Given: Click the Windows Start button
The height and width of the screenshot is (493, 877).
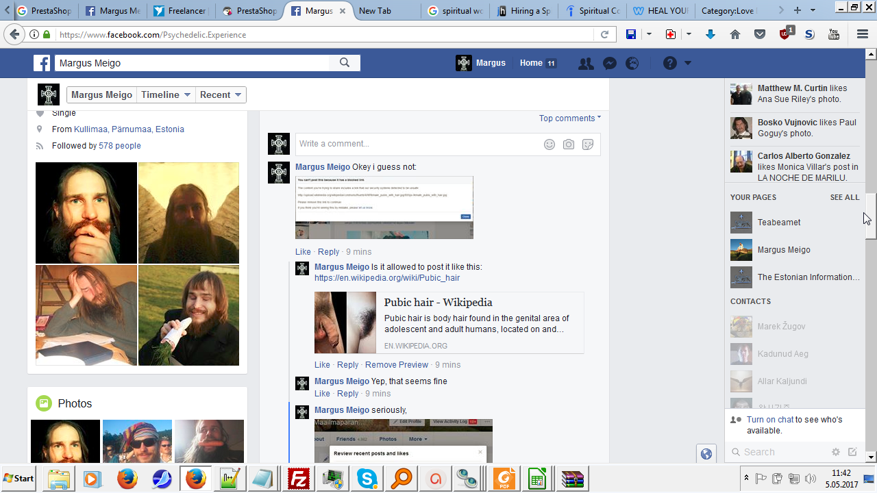Looking at the screenshot, I should tap(19, 478).
